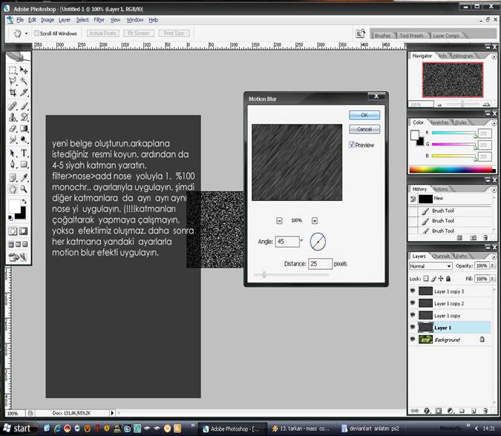Open the status bar info arrow
This screenshot has height=436, width=501.
(112, 413)
